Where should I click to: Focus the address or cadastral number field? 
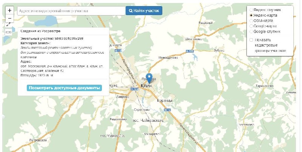point(70,11)
